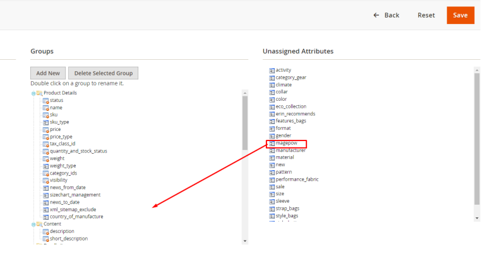The image size is (485, 262).
Task: Click the icon beside manufacturer attribute
Action: tap(272, 151)
